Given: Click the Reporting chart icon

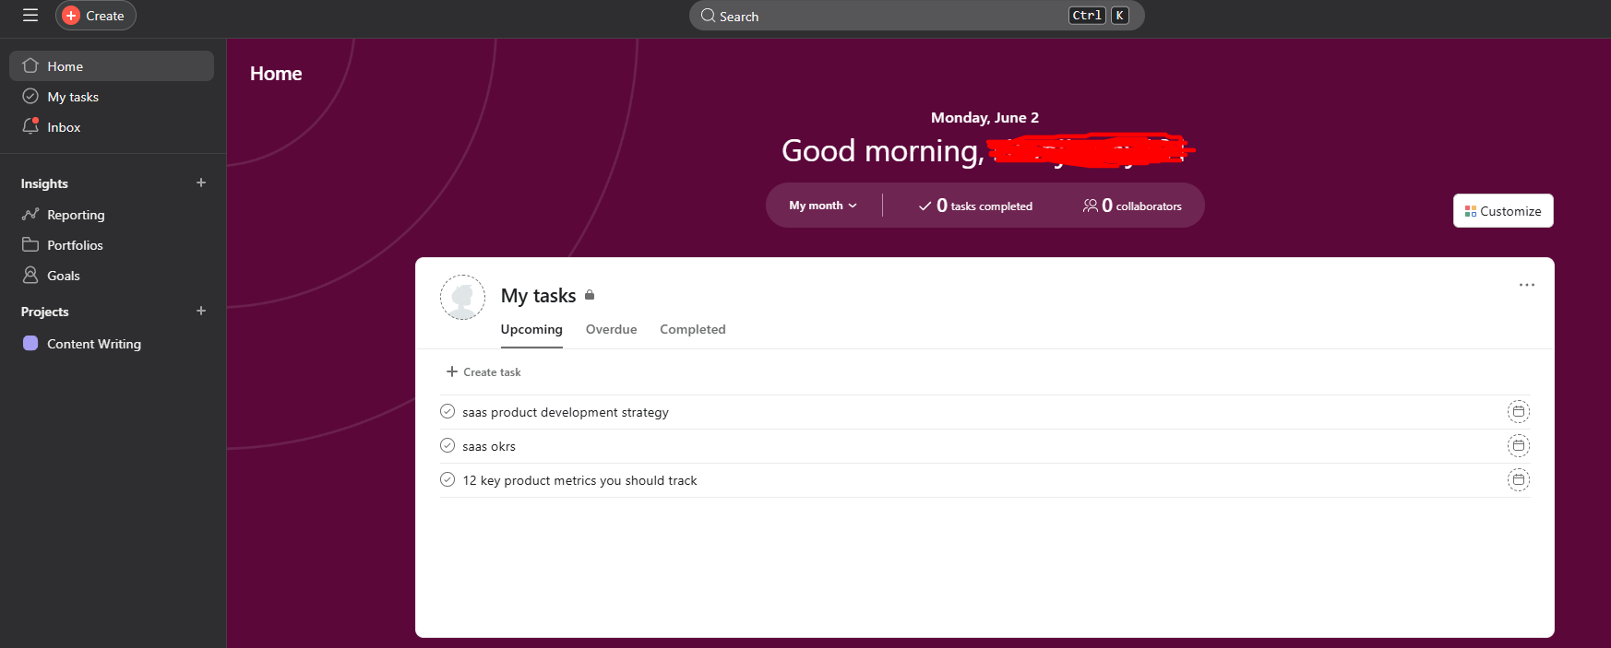Looking at the screenshot, I should [30, 214].
